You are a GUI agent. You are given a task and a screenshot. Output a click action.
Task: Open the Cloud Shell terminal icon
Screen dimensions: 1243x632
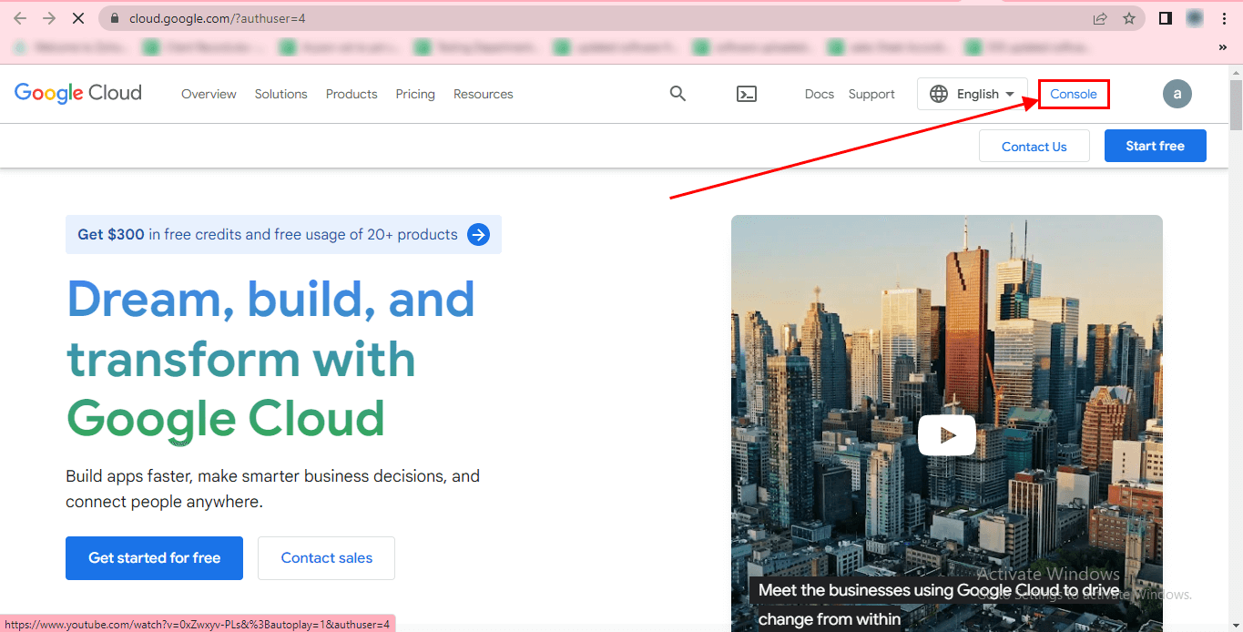pos(747,94)
